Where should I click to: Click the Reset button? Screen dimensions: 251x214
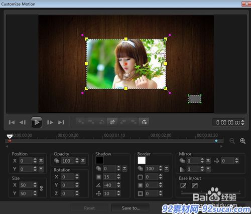point(89,208)
